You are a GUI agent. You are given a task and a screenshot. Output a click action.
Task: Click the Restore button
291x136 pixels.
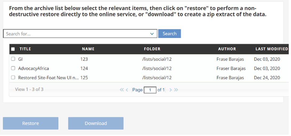(x=31, y=123)
